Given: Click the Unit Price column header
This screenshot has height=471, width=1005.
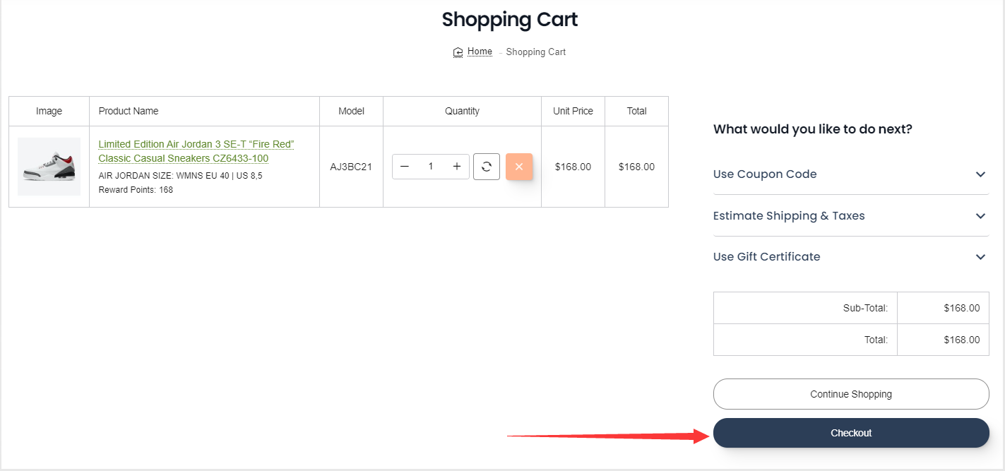Looking at the screenshot, I should pos(573,111).
